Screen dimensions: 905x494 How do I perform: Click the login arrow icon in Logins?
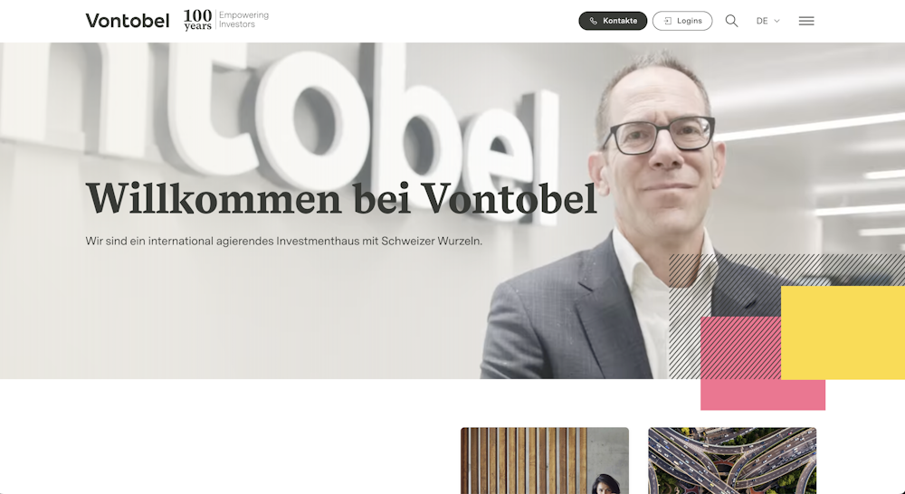(x=668, y=21)
